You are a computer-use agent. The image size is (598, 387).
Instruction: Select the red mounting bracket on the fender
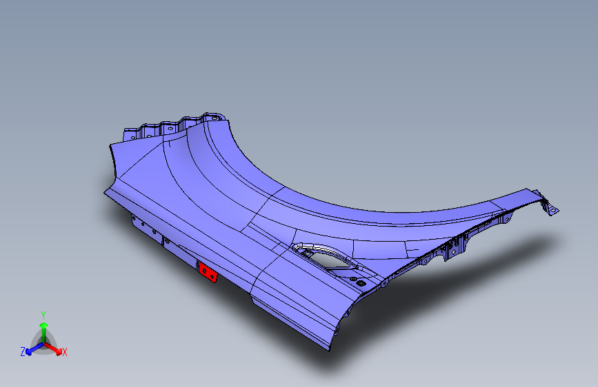click(x=208, y=273)
